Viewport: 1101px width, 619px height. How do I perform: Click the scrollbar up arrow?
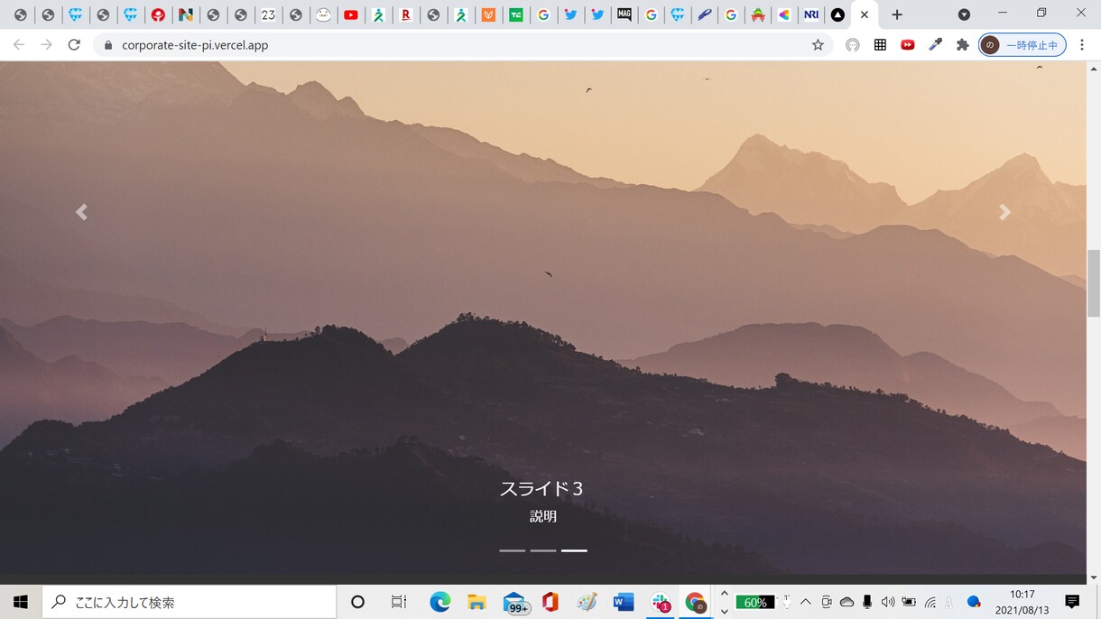tap(1094, 68)
